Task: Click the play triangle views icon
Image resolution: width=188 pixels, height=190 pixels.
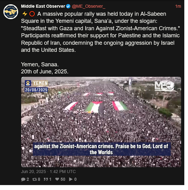Action: pyautogui.click(x=71, y=179)
